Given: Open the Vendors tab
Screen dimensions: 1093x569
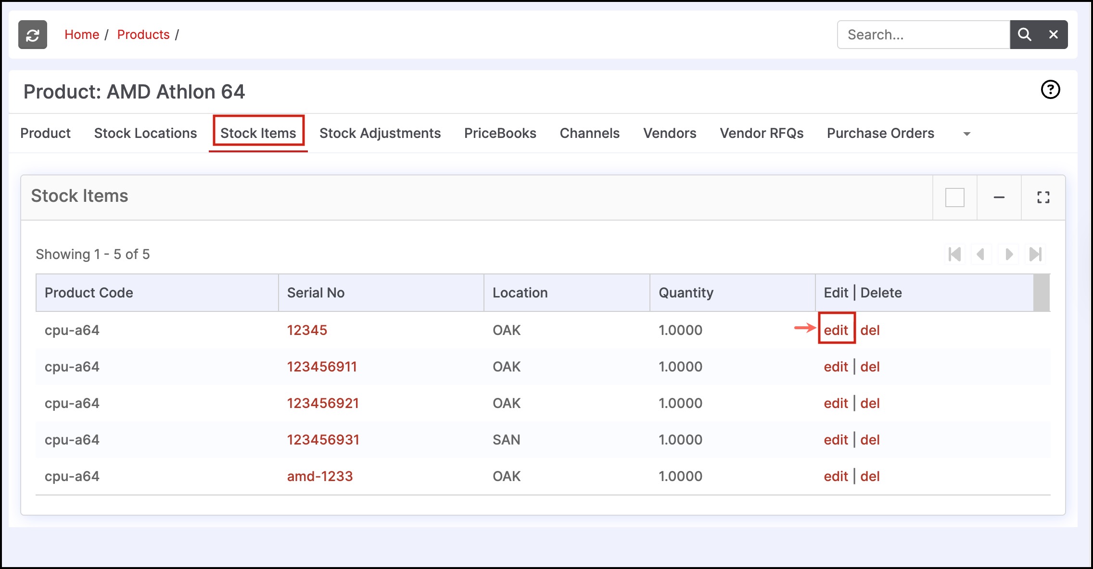Looking at the screenshot, I should click(x=670, y=133).
